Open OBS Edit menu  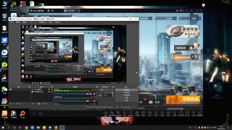(18, 22)
